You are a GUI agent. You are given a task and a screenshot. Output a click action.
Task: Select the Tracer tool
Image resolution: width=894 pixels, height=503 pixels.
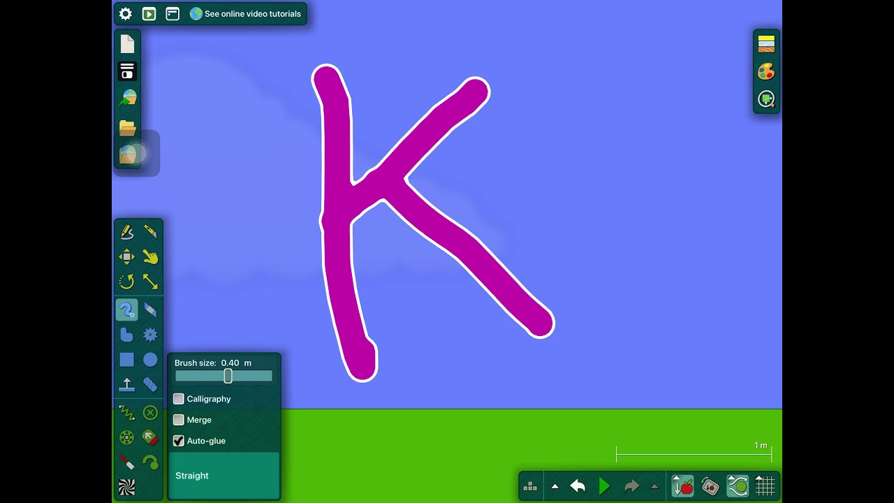[150, 462]
